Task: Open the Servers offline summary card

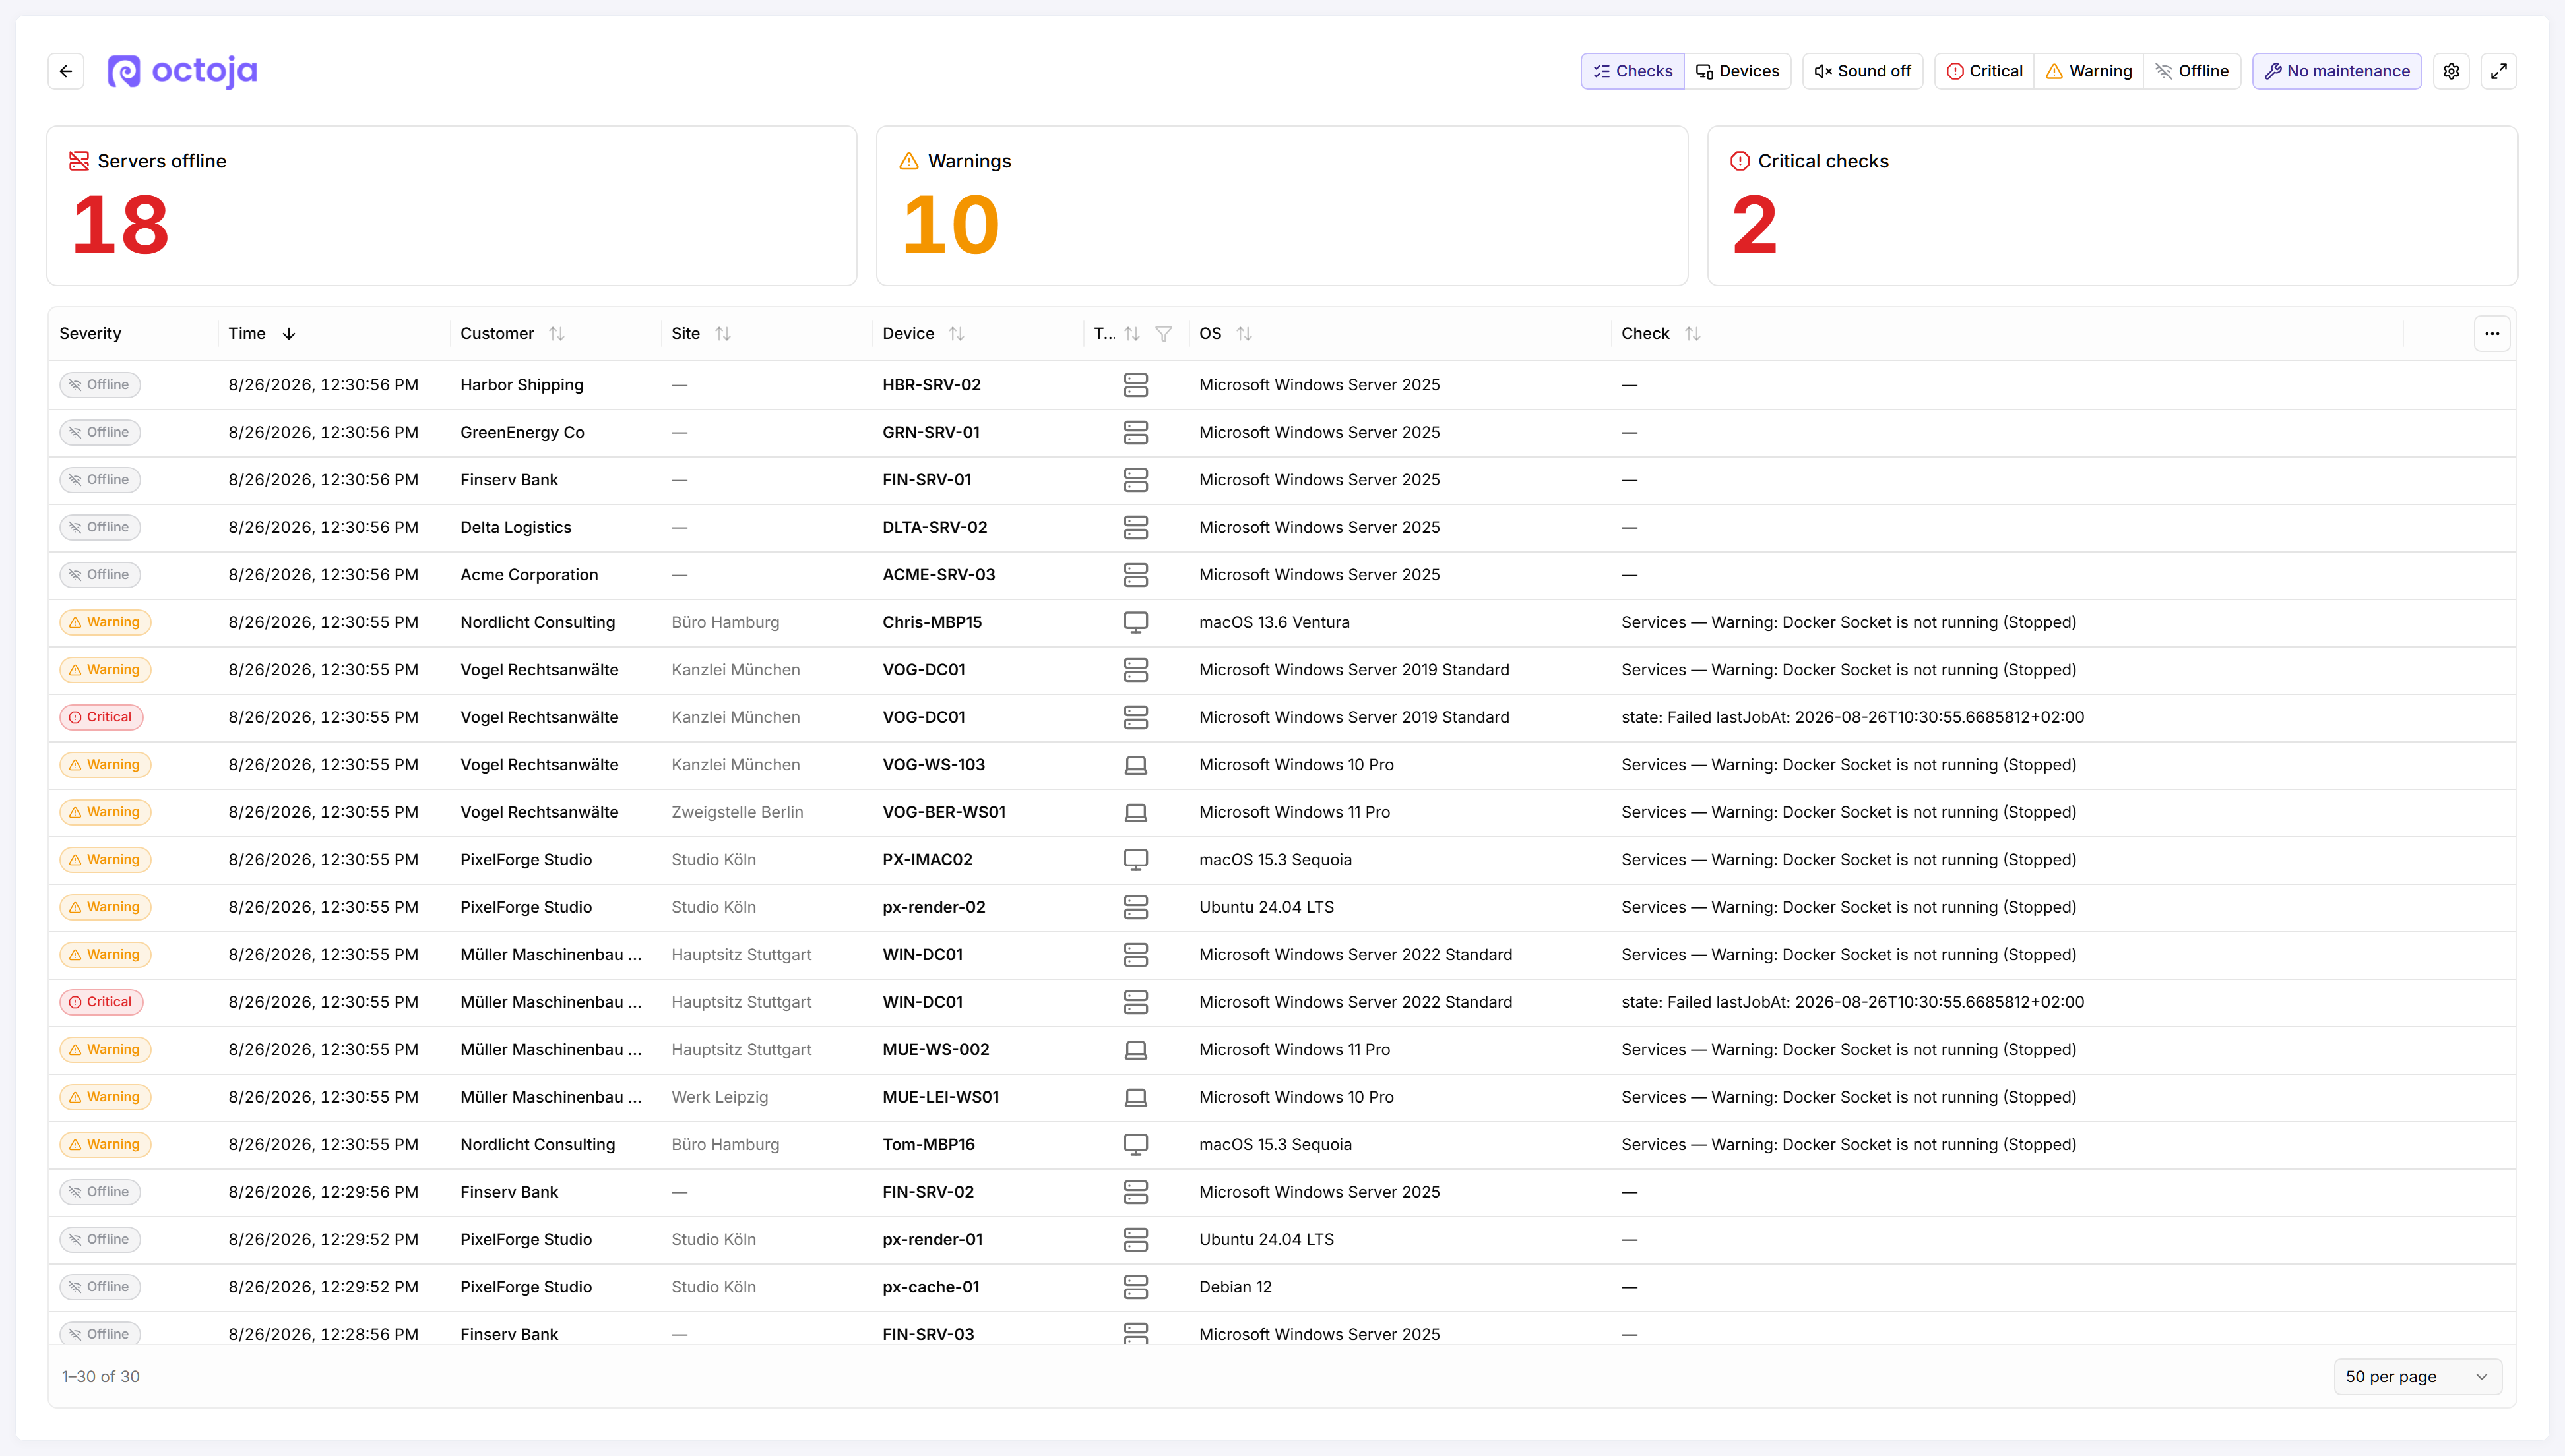Action: [x=452, y=206]
